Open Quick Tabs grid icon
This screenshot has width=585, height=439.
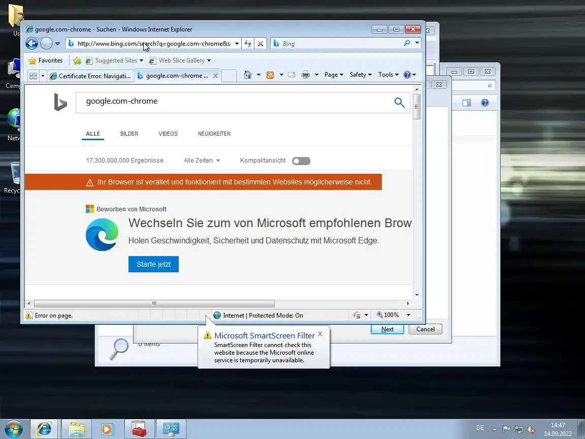click(x=33, y=76)
